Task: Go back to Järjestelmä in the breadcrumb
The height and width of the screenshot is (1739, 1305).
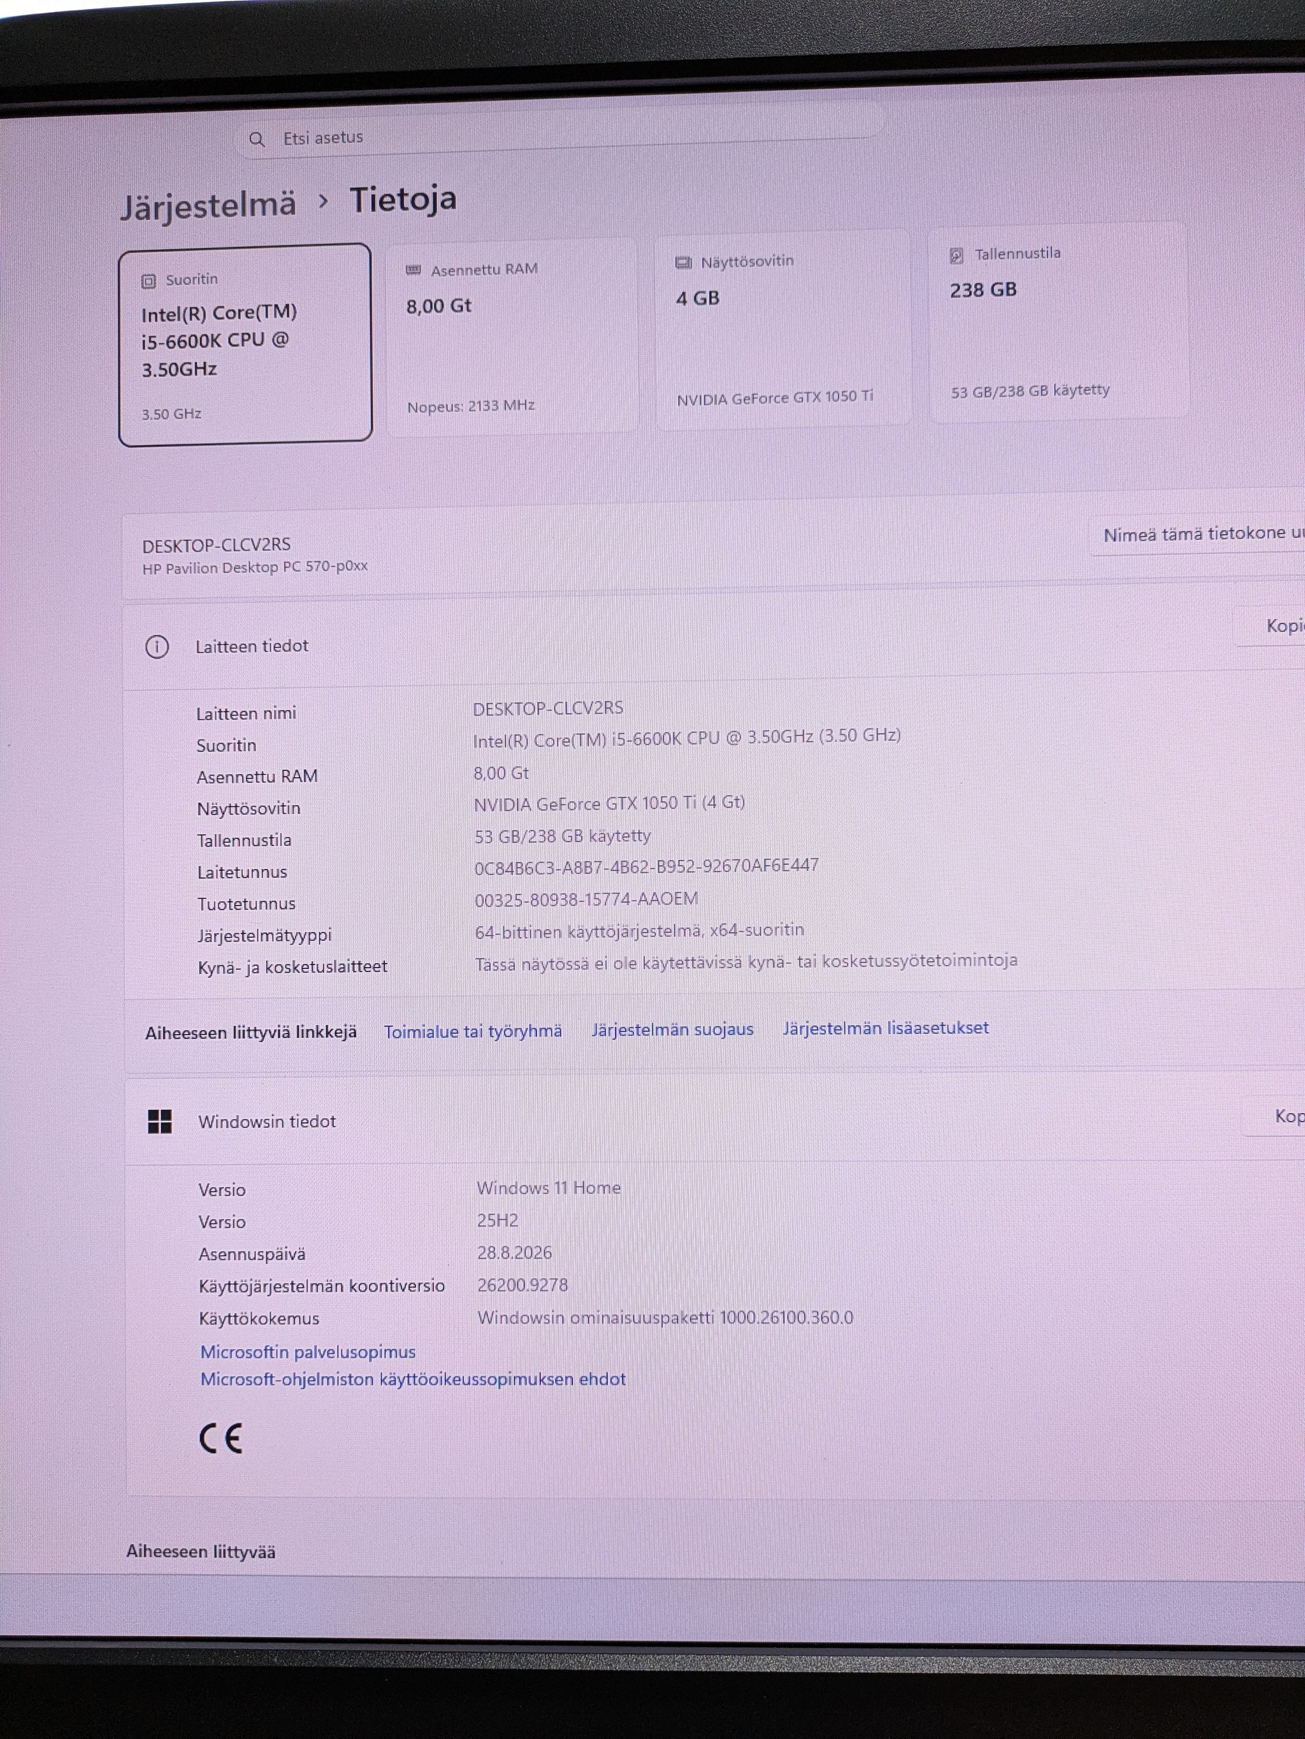Action: (x=208, y=206)
